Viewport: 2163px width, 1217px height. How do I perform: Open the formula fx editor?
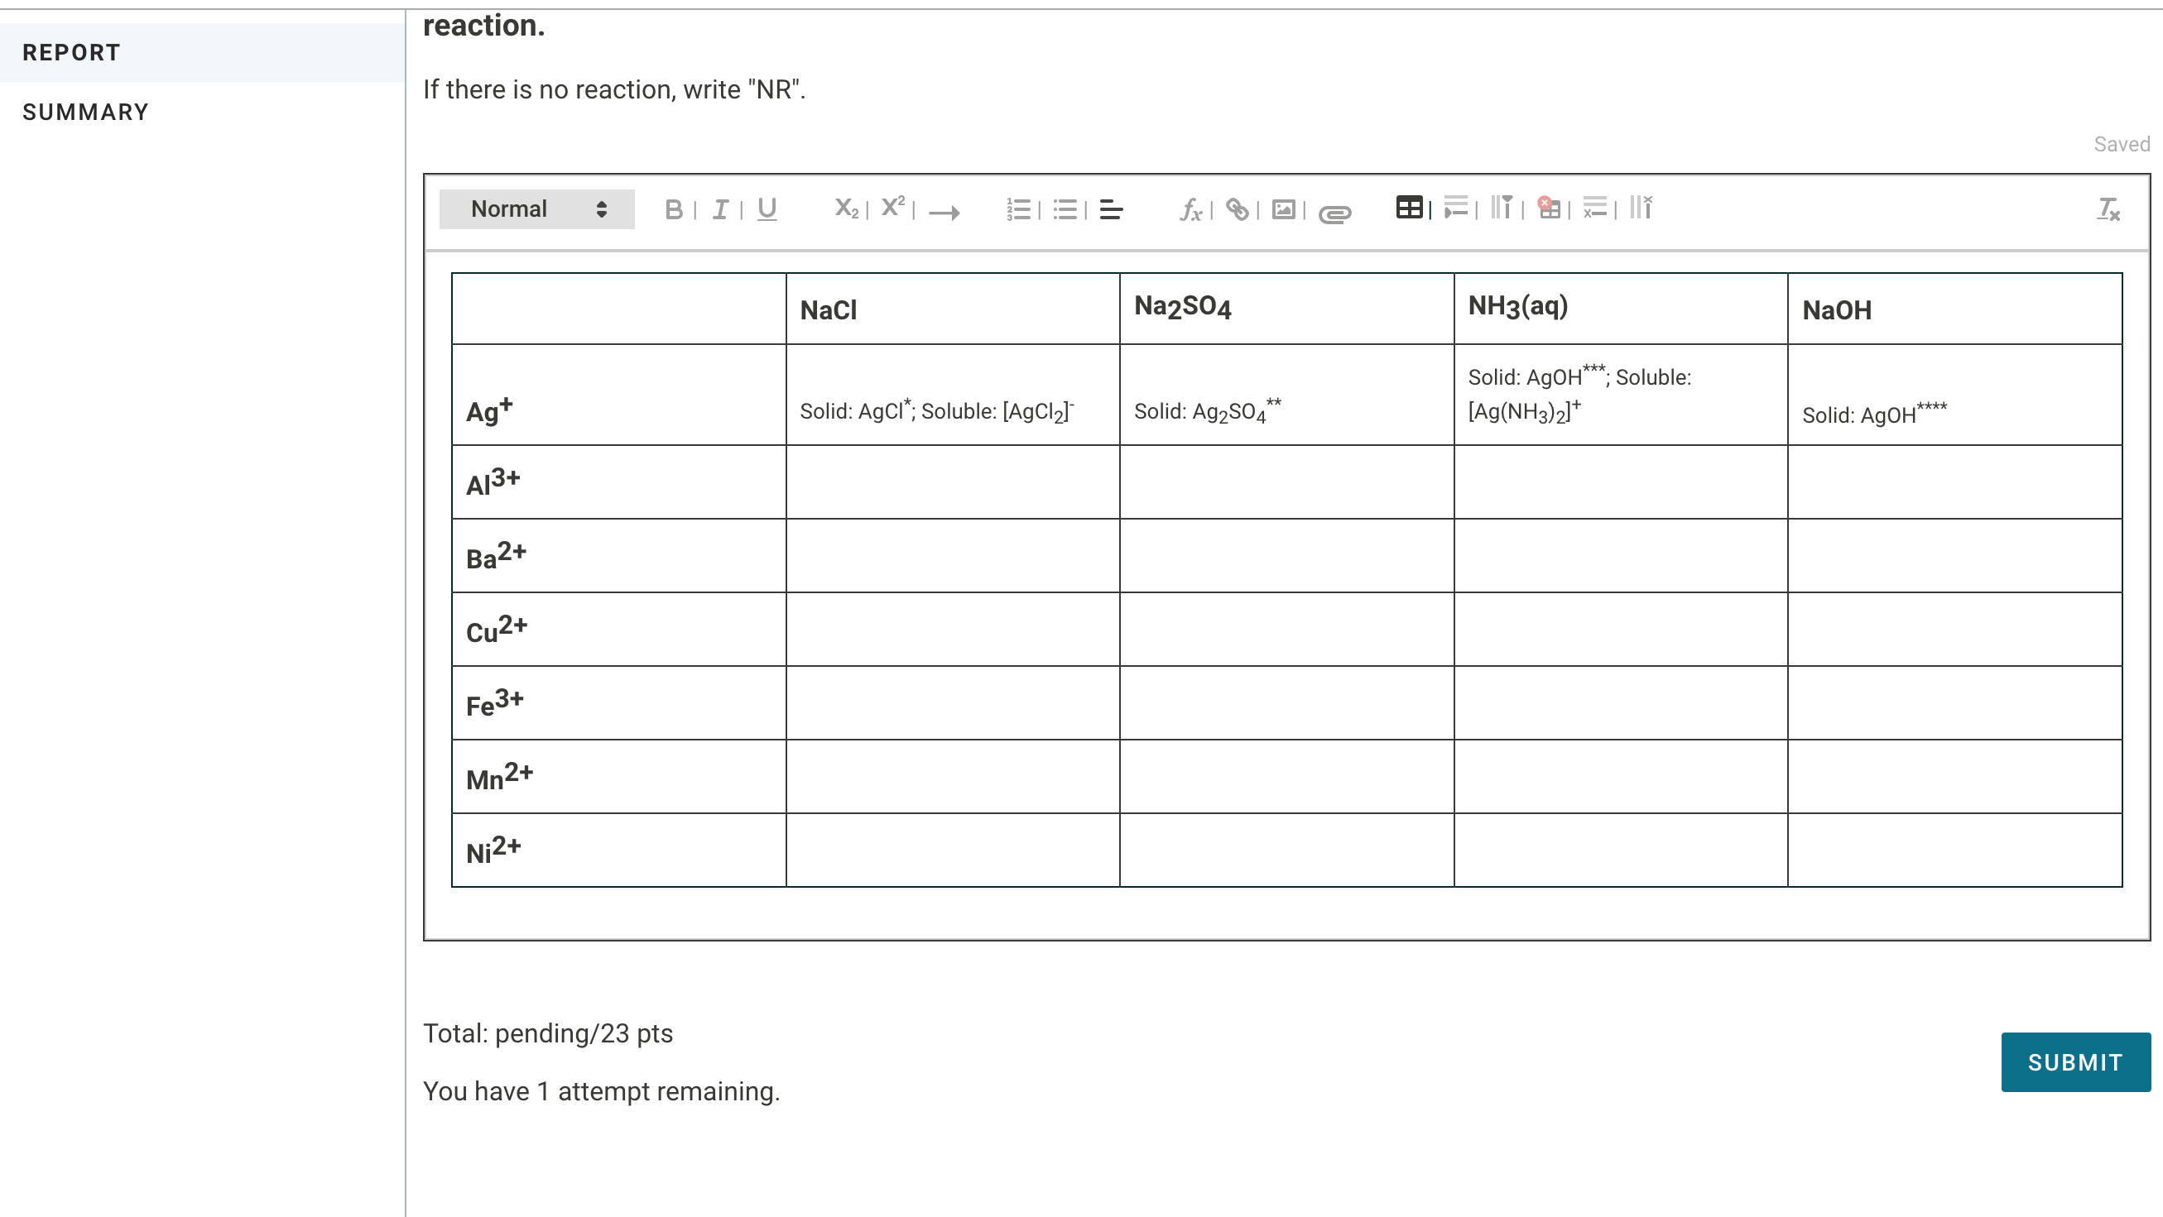[x=1190, y=209]
